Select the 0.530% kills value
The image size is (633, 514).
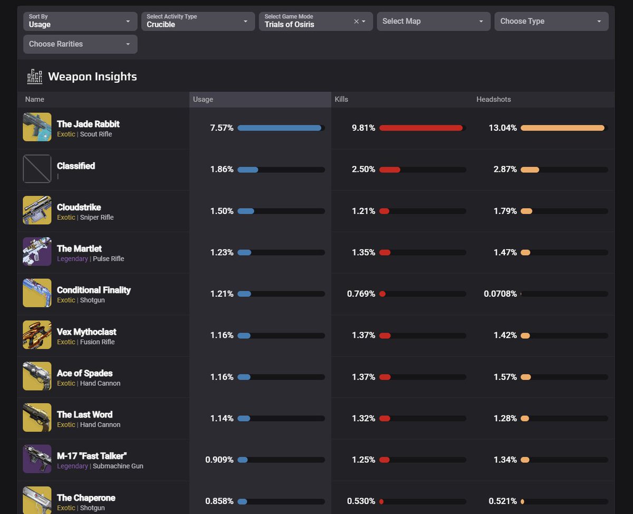click(361, 501)
